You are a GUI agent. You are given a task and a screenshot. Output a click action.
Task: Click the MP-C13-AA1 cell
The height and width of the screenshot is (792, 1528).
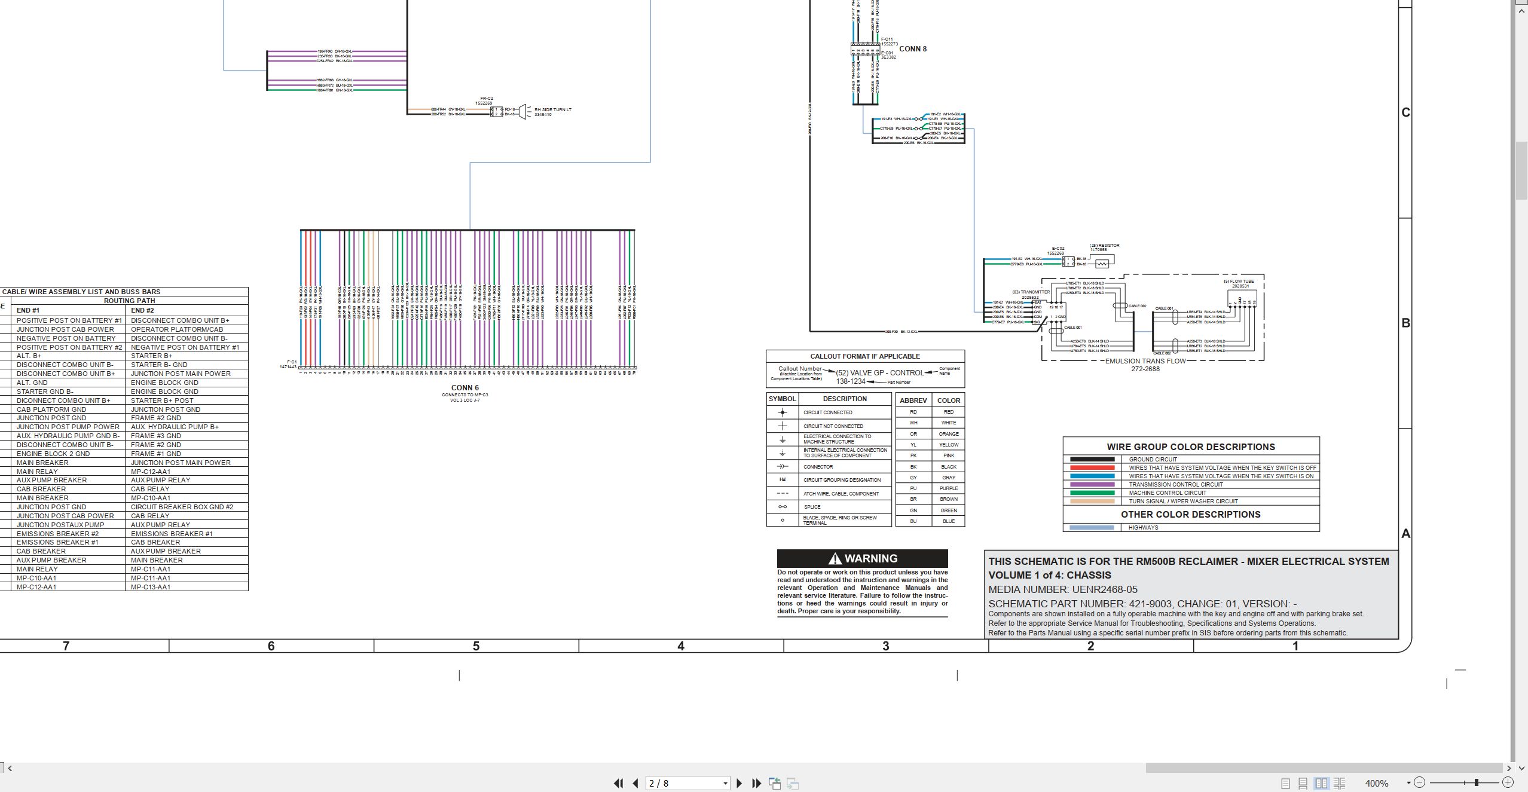click(x=187, y=587)
